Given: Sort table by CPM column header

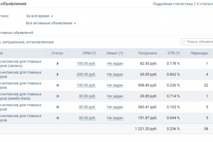Looking at the screenshot, I should [89, 53].
